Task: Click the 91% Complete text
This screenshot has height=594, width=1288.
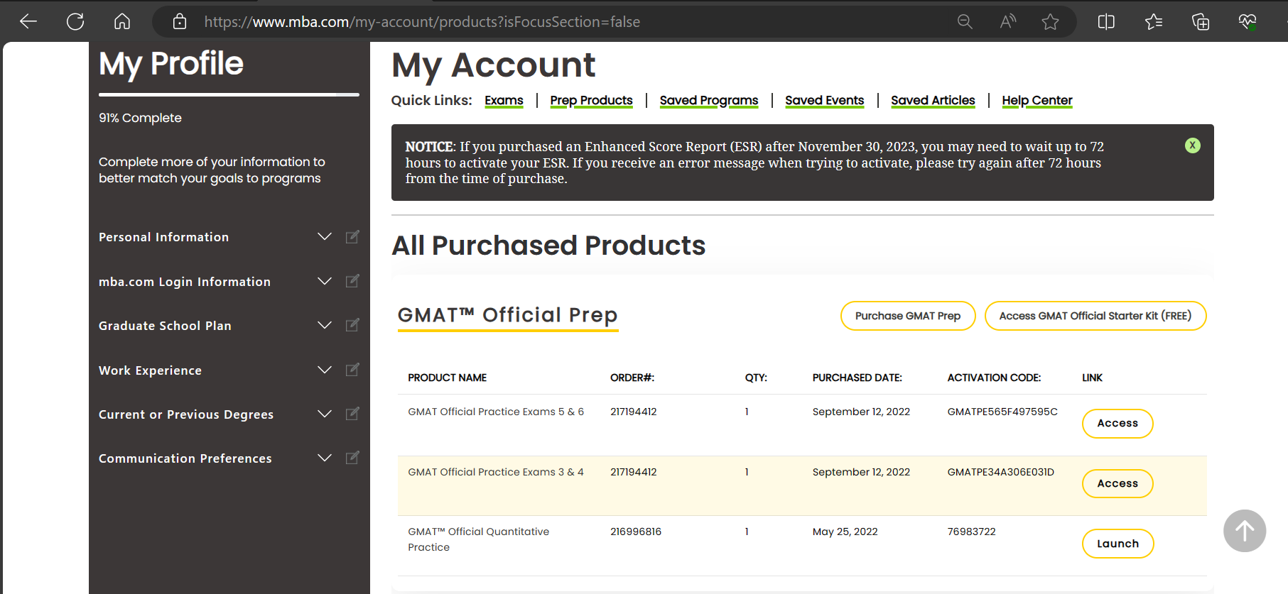Action: pyautogui.click(x=140, y=118)
